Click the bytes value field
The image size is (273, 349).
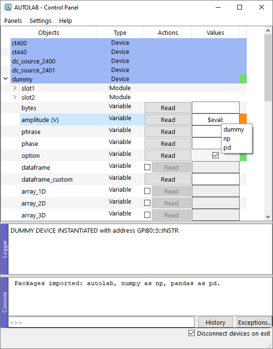(216, 108)
